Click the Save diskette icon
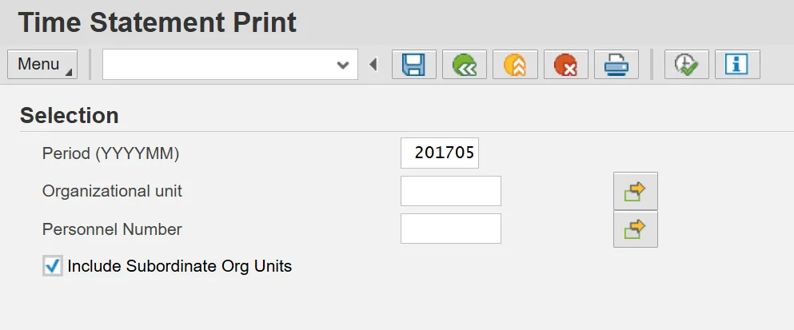This screenshot has width=794, height=330. 413,65
